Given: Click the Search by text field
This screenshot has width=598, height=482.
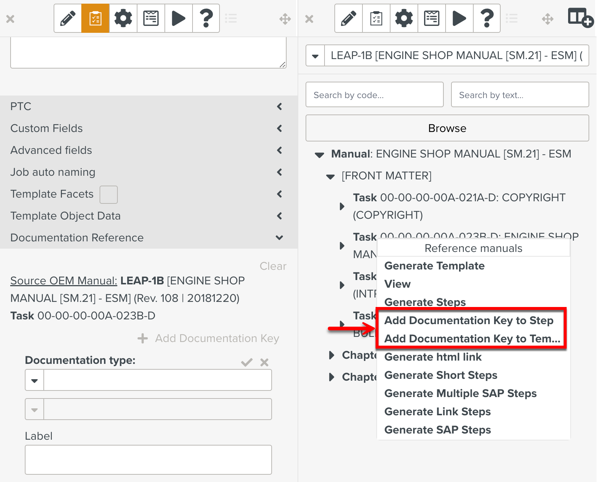Looking at the screenshot, I should click(x=520, y=95).
